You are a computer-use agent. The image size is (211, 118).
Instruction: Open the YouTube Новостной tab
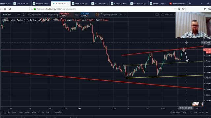(178, 4)
